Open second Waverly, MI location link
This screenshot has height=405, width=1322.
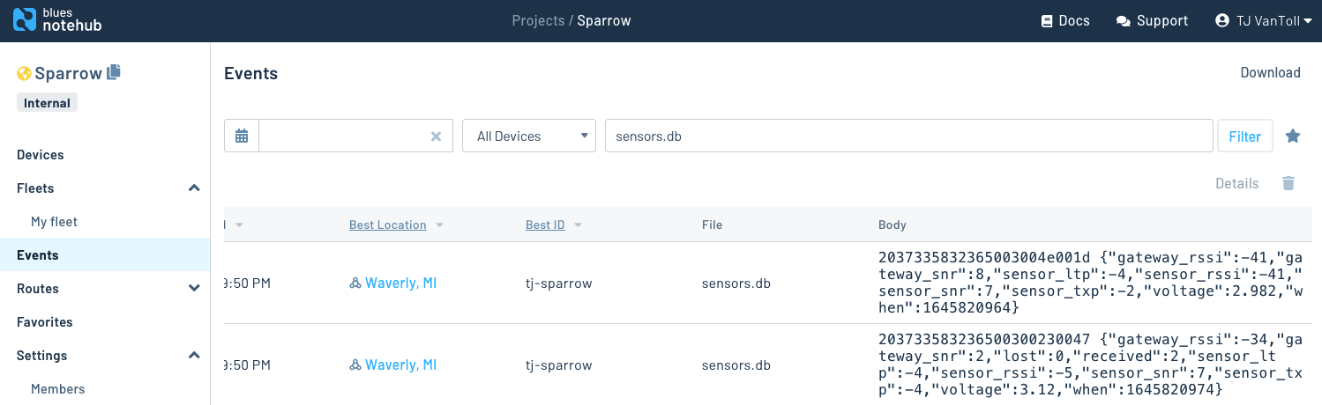(400, 365)
